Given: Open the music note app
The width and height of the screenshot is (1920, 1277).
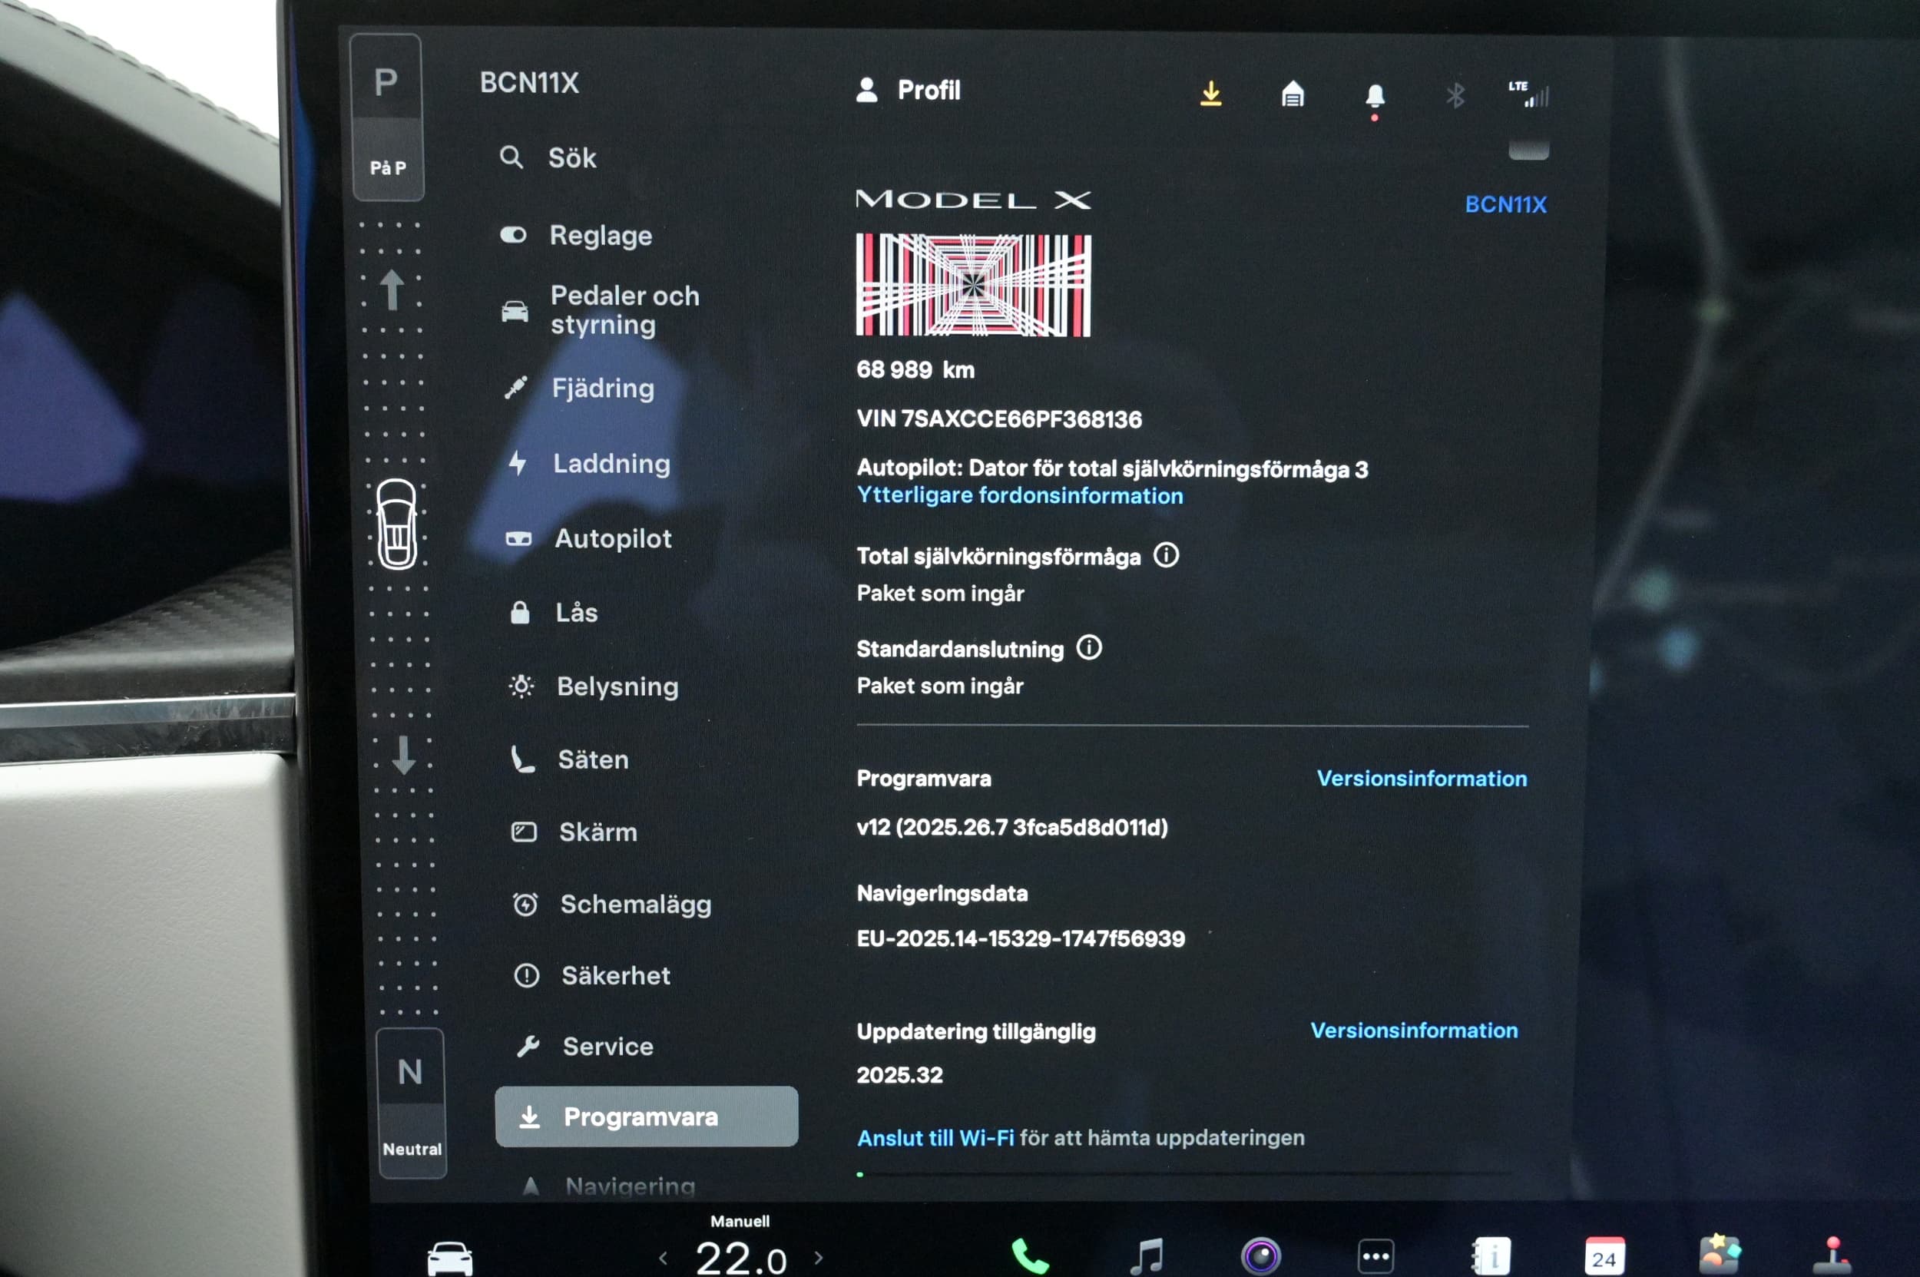Looking at the screenshot, I should coord(1146,1256).
